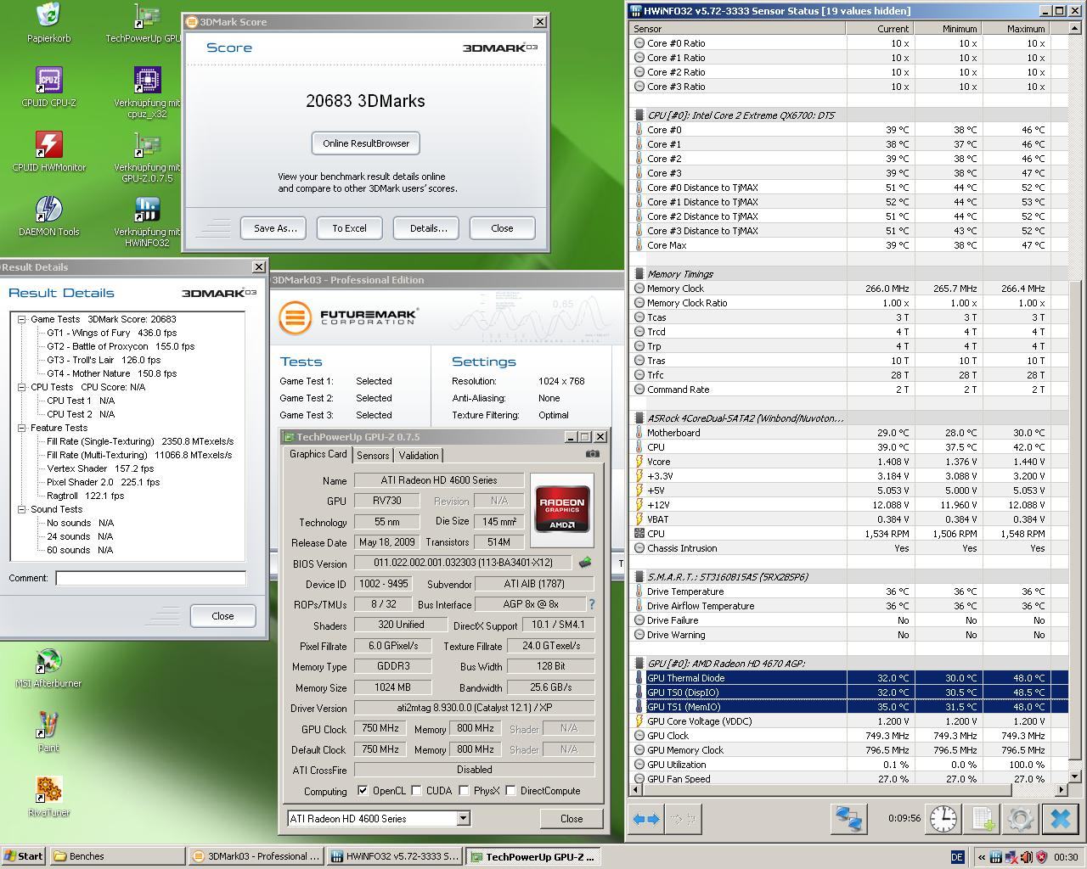Click the DE language indicator in the taskbar
The height and width of the screenshot is (869, 1087).
[957, 857]
